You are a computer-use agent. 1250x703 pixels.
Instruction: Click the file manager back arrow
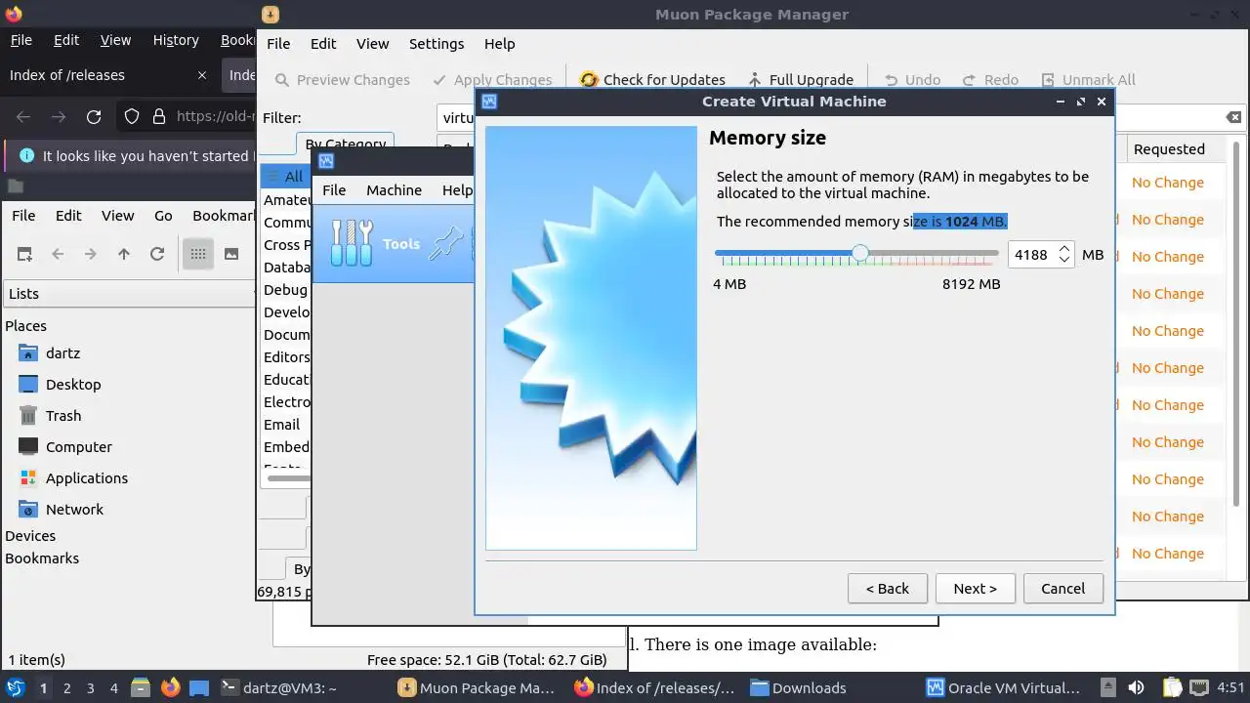(58, 254)
